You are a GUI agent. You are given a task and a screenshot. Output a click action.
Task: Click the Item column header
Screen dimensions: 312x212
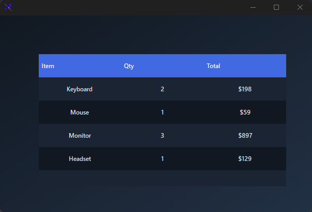point(48,66)
